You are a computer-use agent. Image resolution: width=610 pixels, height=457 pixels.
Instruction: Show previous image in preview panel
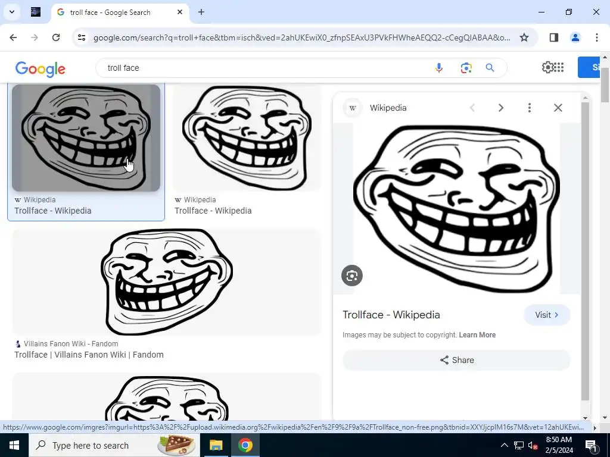tap(472, 108)
